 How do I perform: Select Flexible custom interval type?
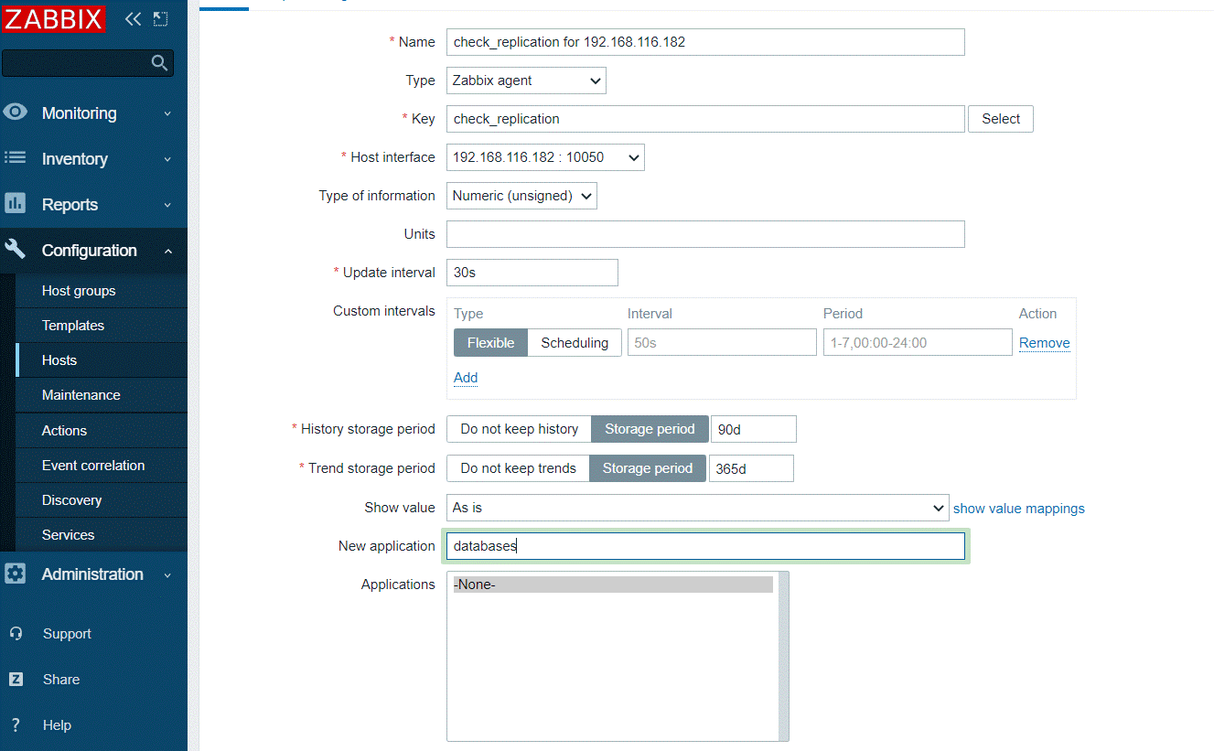[x=491, y=343]
